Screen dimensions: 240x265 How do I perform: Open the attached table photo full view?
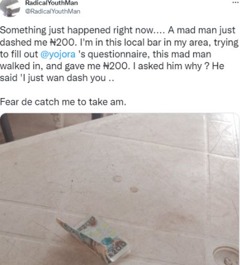[119, 189]
